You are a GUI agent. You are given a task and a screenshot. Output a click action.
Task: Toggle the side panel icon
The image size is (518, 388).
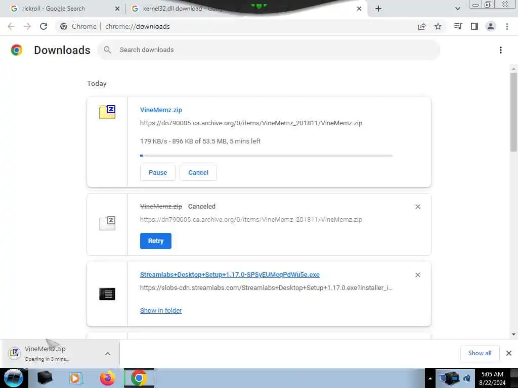point(474,26)
